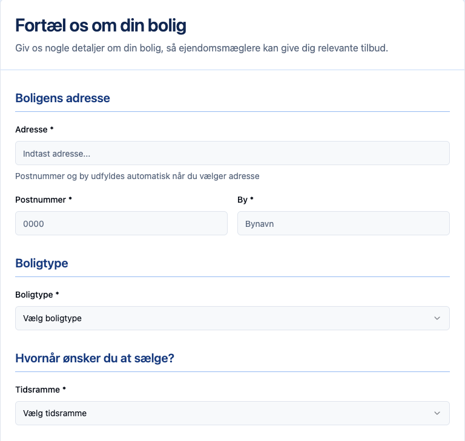465x441 pixels.
Task: Click the Fortæl os om din bolig title
Action: coord(101,25)
